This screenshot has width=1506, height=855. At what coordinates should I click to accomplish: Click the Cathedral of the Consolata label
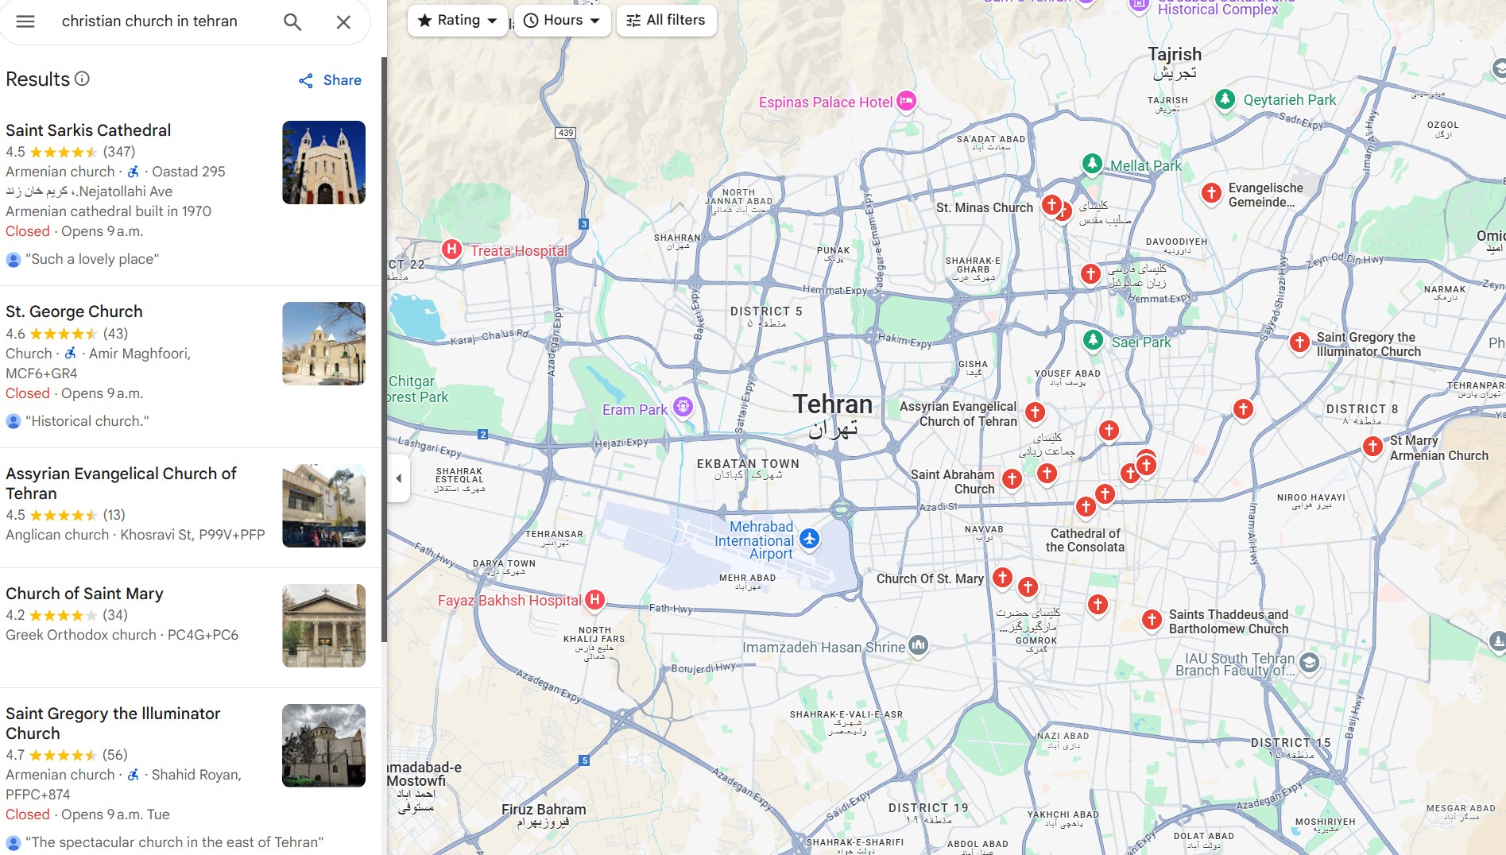point(1085,540)
